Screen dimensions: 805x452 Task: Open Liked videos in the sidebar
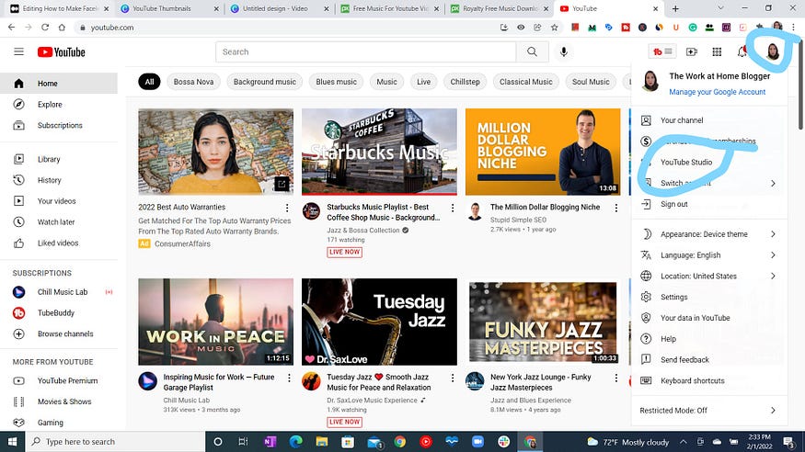[x=59, y=243]
